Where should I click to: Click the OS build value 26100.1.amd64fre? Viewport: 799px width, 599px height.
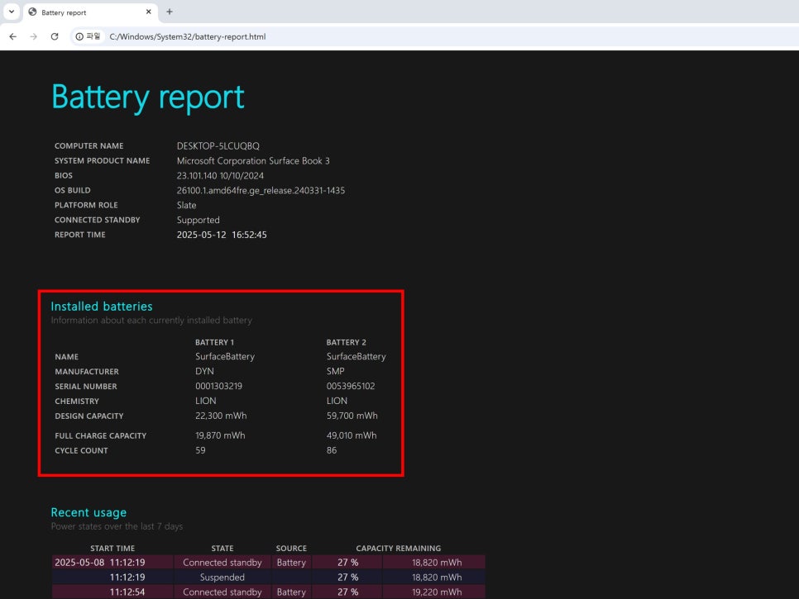pos(261,190)
